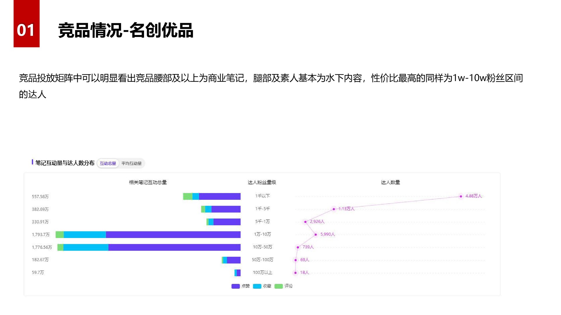Screen dimensions: 561x315
Task: Click the 1,776.56万 bar for 10万-50万
Action: pyautogui.click(x=149, y=247)
